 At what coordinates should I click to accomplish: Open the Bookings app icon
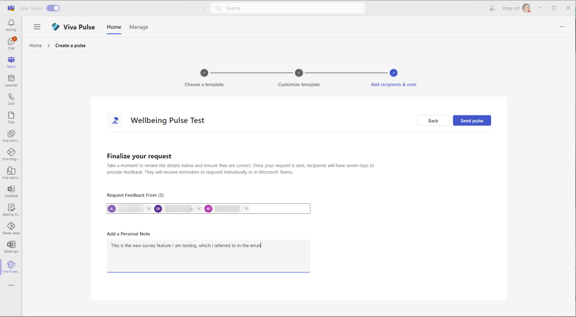[x=11, y=246]
